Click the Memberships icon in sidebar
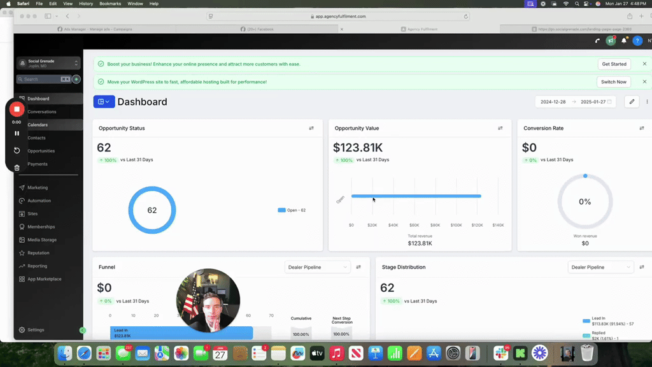This screenshot has height=367, width=652. [x=22, y=227]
